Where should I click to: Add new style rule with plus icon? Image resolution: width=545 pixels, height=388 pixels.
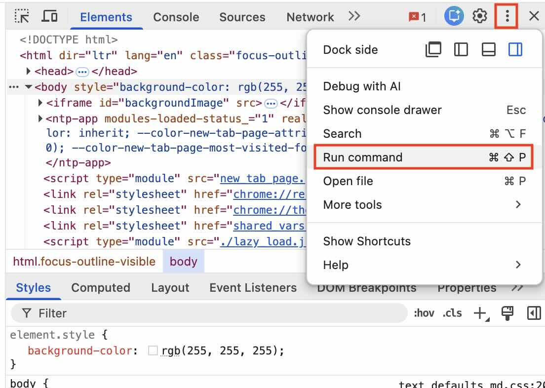[480, 313]
